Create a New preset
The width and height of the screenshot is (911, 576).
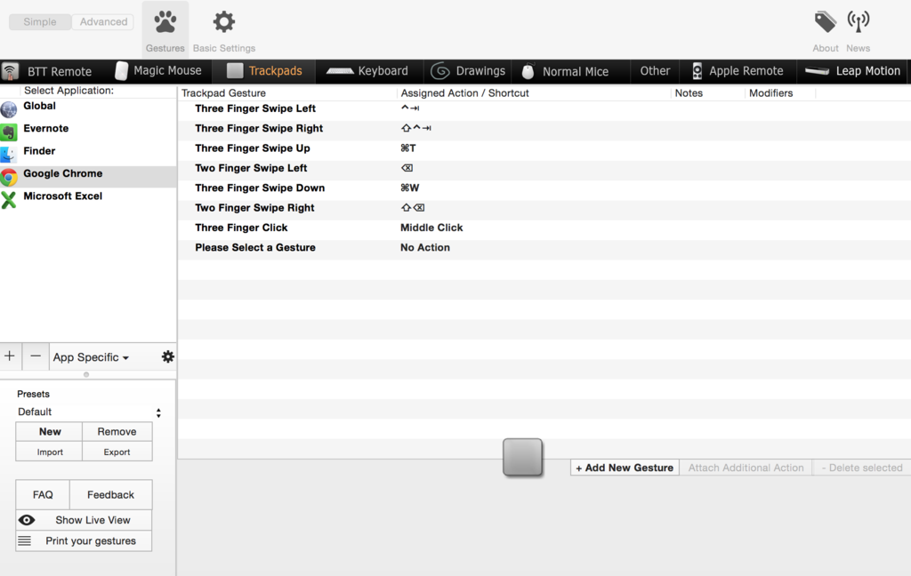50,431
